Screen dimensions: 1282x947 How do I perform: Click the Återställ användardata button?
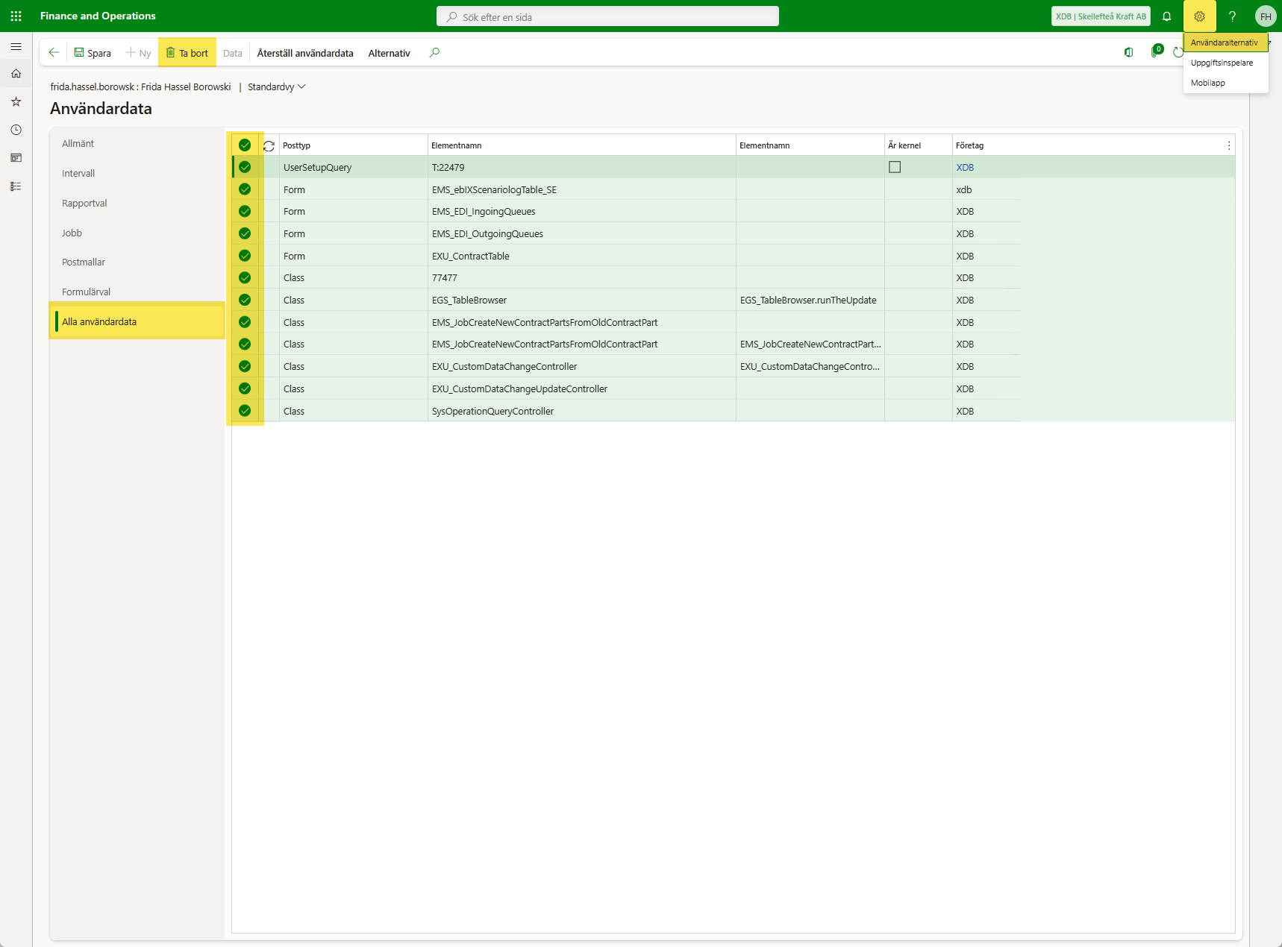(304, 53)
